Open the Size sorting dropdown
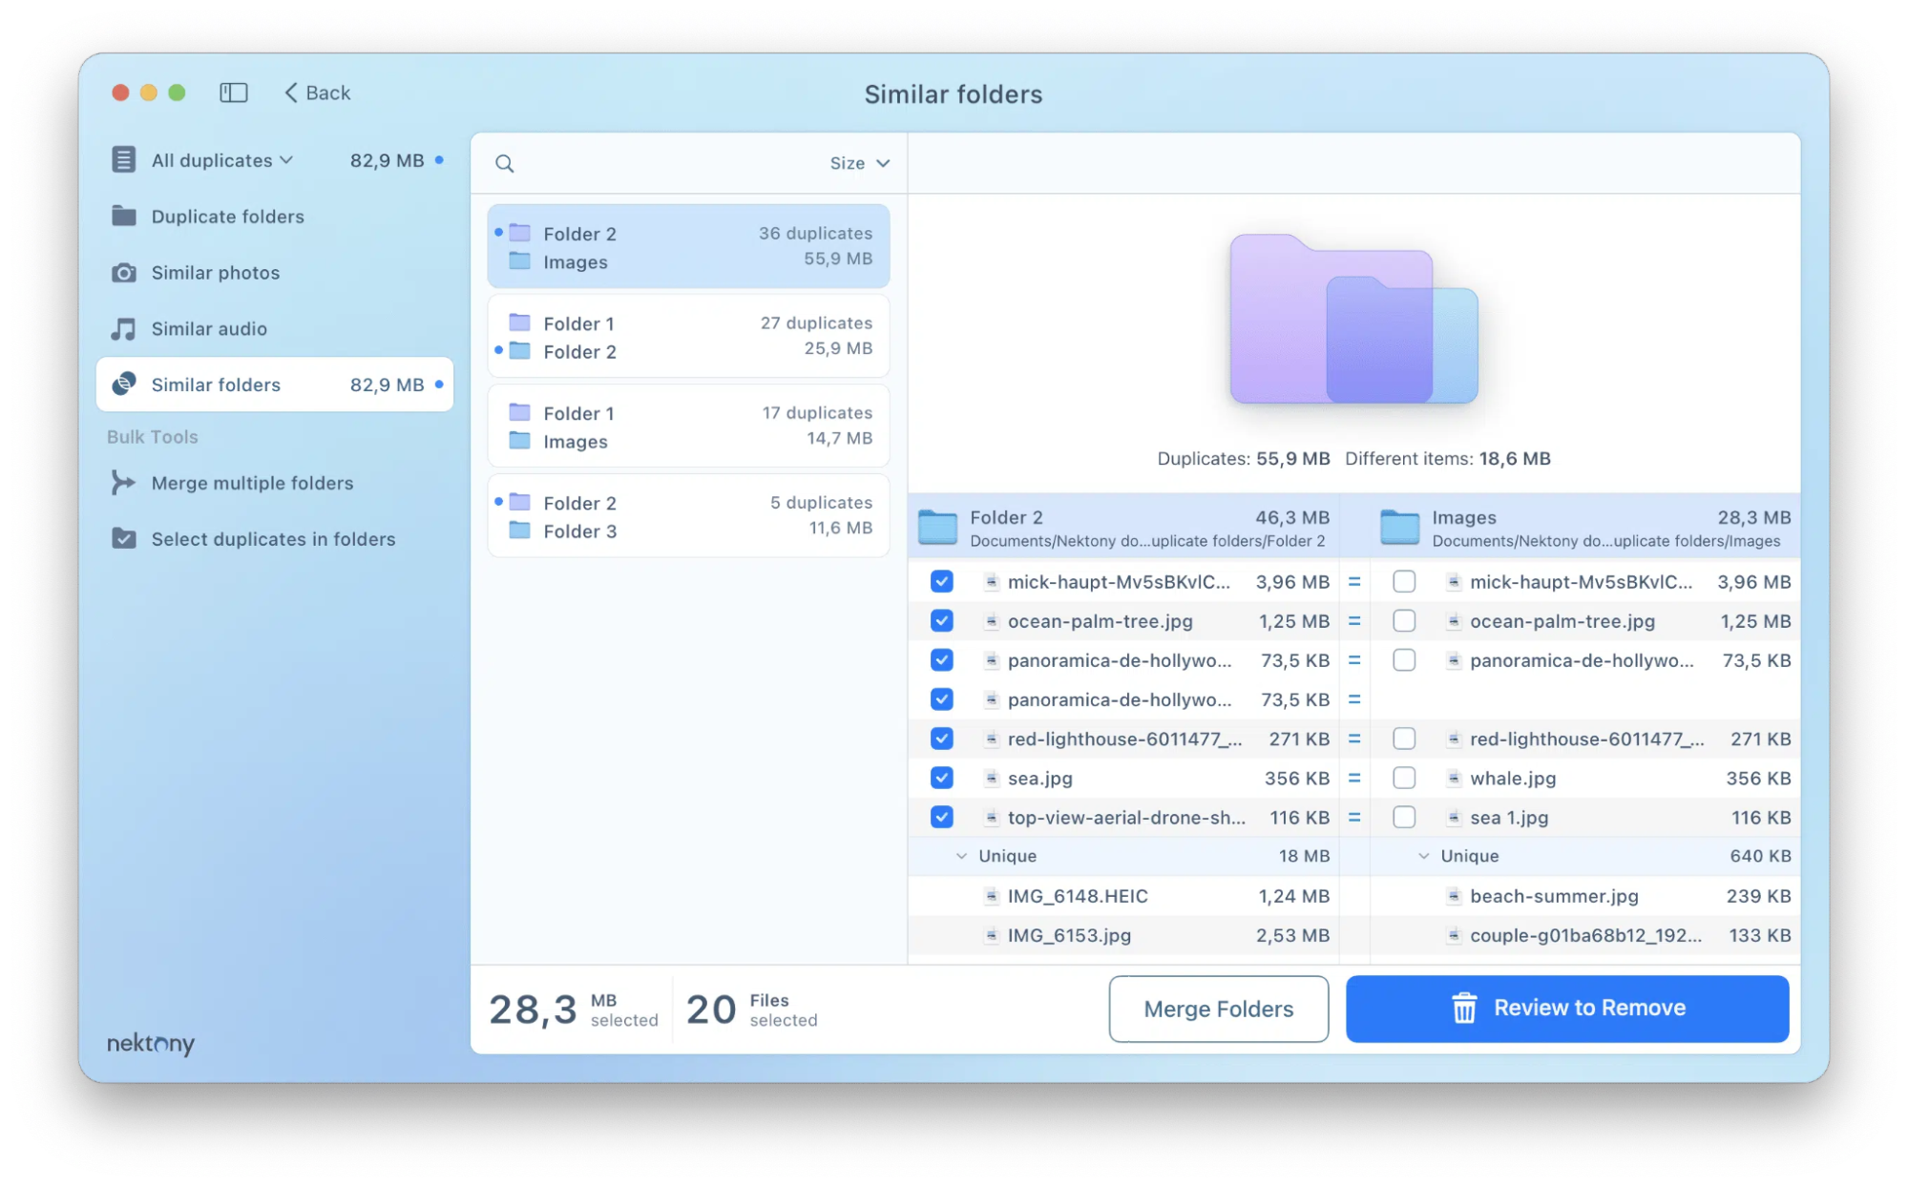 click(x=857, y=163)
